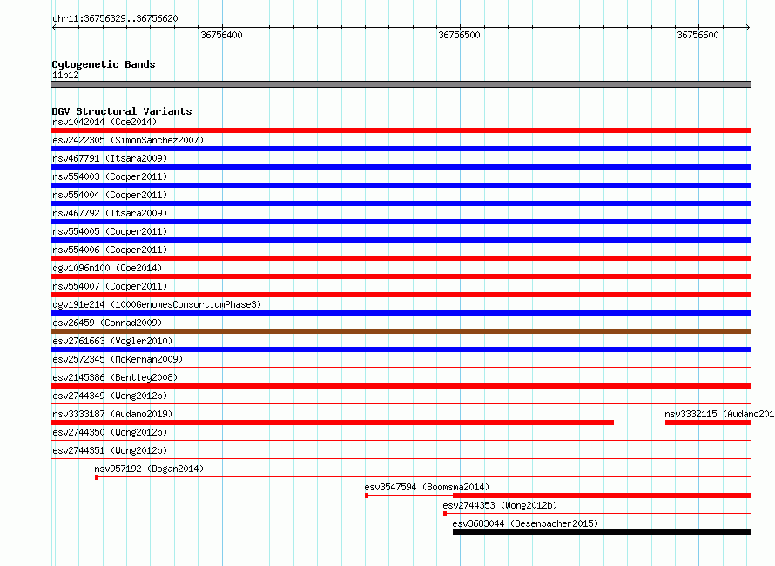The width and height of the screenshot is (775, 566).
Task: Click the chr11:36756329..36756620 region label
Action: (115, 18)
